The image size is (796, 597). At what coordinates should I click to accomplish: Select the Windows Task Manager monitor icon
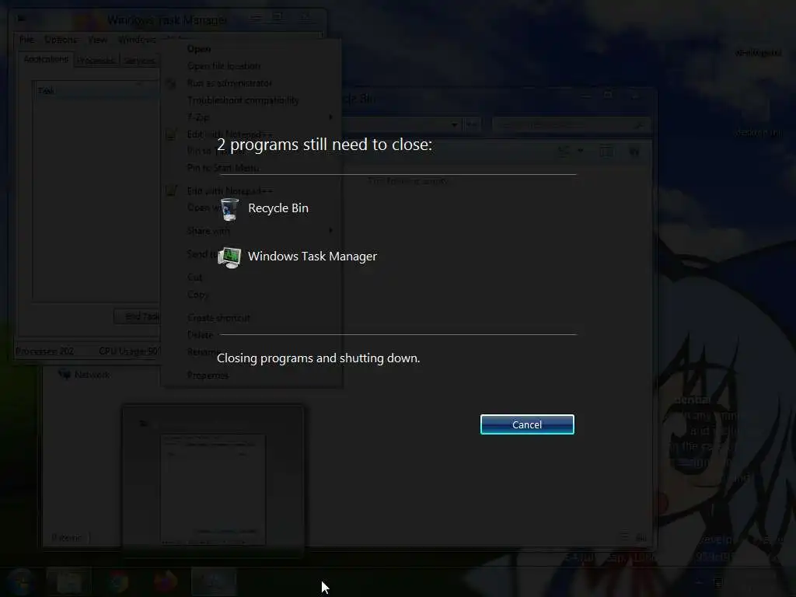pos(229,257)
